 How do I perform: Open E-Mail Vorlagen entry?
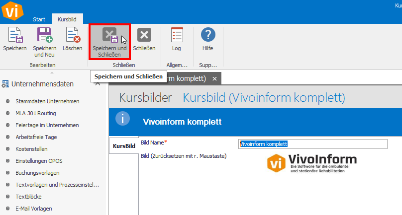pyautogui.click(x=34, y=209)
